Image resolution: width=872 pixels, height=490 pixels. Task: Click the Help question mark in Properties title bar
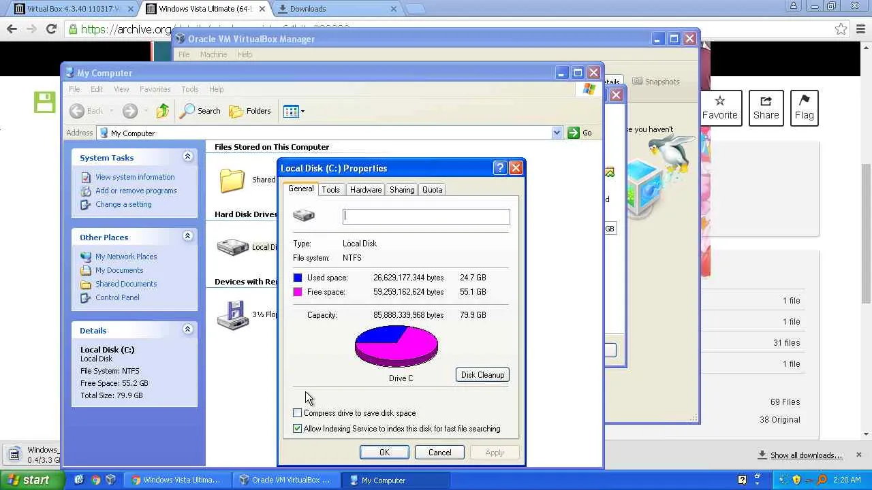[499, 168]
